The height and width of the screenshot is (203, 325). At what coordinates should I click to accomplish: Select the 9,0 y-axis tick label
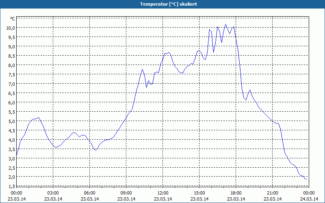[12, 46]
